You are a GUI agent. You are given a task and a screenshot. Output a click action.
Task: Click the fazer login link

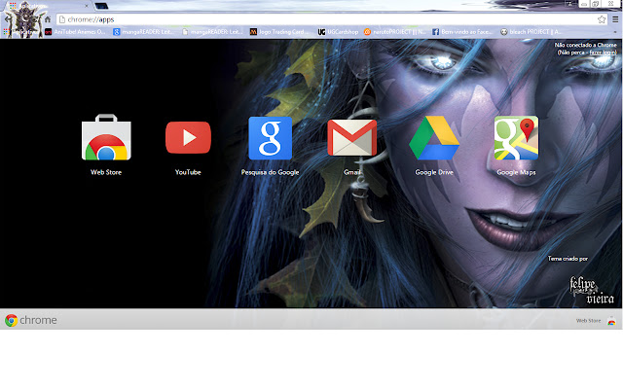[x=603, y=53]
